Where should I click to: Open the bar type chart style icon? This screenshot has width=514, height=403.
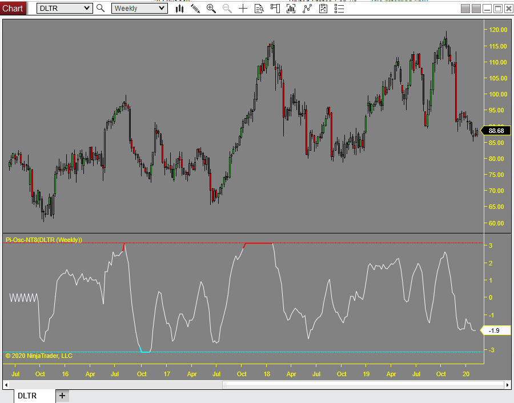[x=180, y=8]
